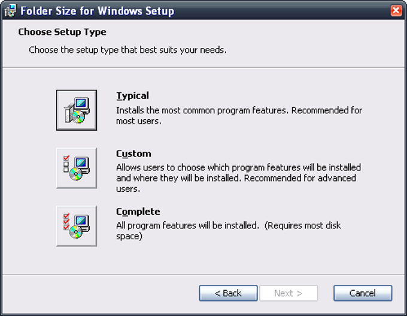Viewport: 407px width, 316px height.
Task: Click the bold "Typical" label
Action: [132, 95]
